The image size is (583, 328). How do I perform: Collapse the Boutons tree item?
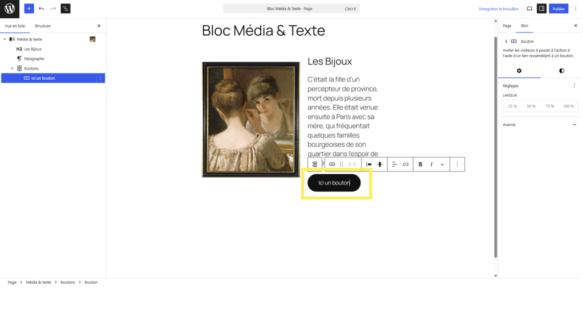(x=13, y=68)
